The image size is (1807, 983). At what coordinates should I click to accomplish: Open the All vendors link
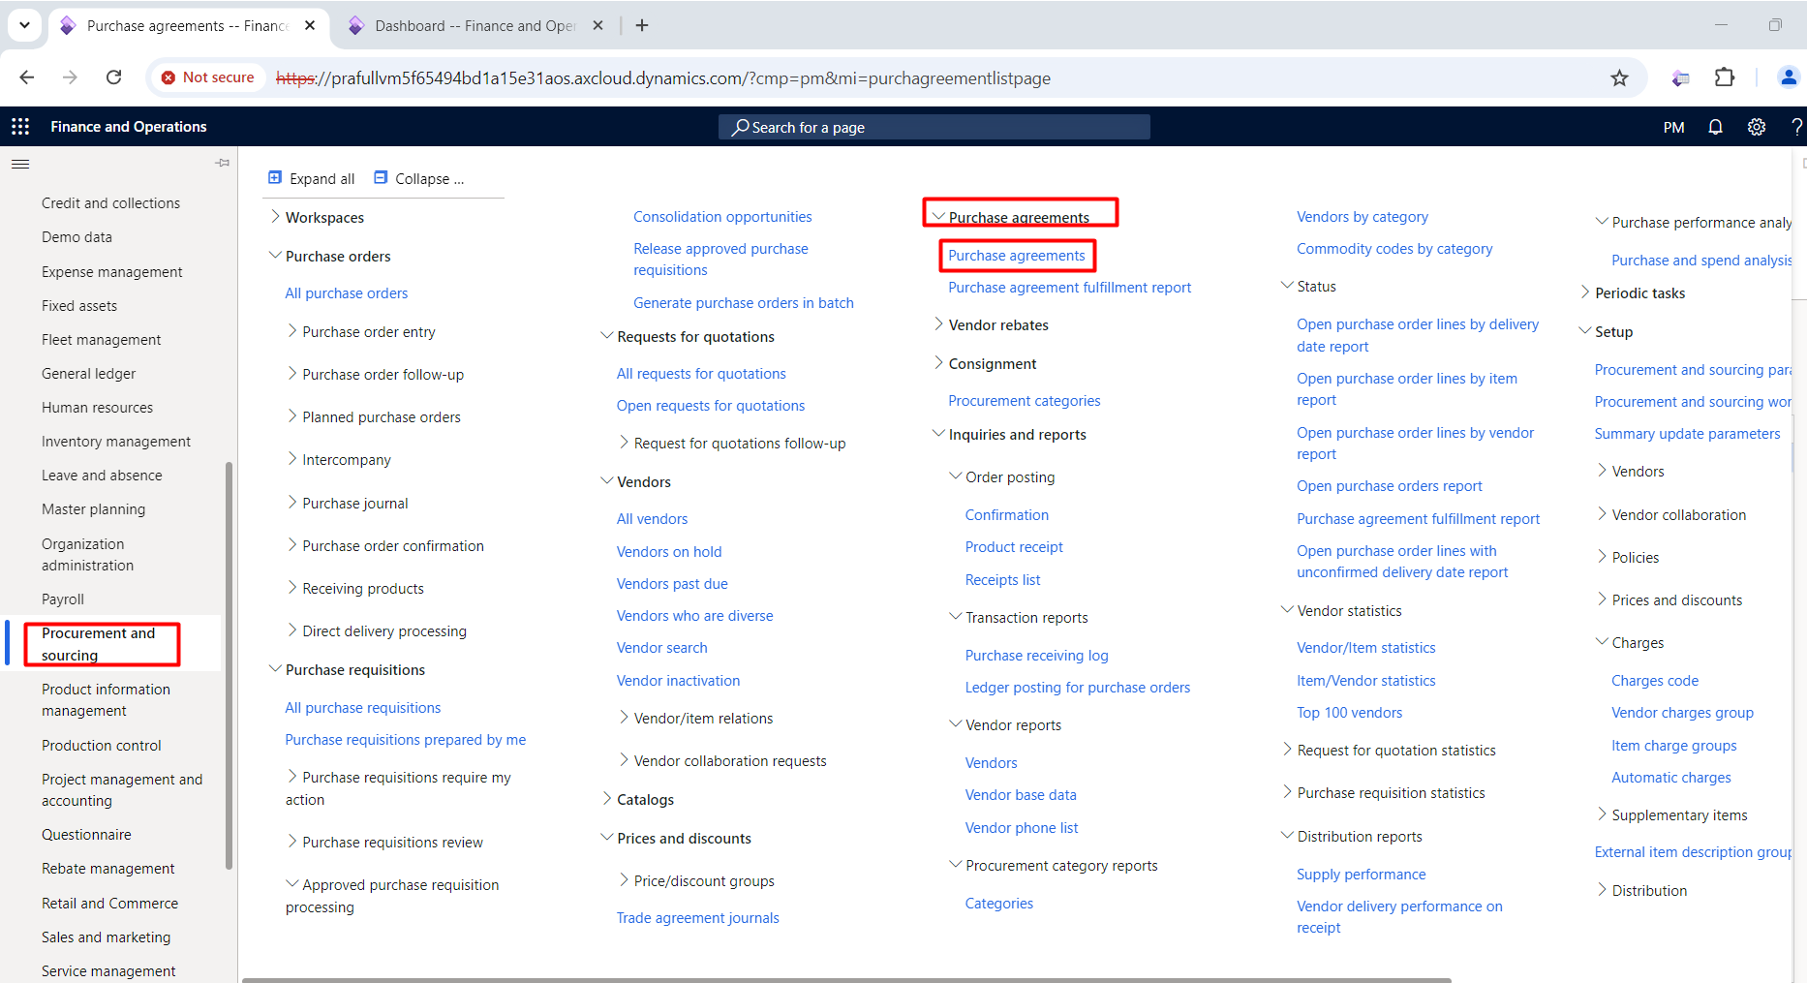click(x=652, y=519)
